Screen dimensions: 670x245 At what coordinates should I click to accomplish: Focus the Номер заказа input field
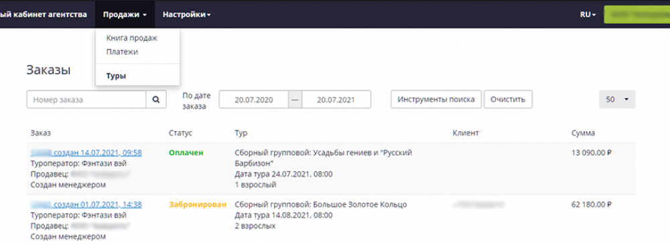pyautogui.click(x=86, y=100)
